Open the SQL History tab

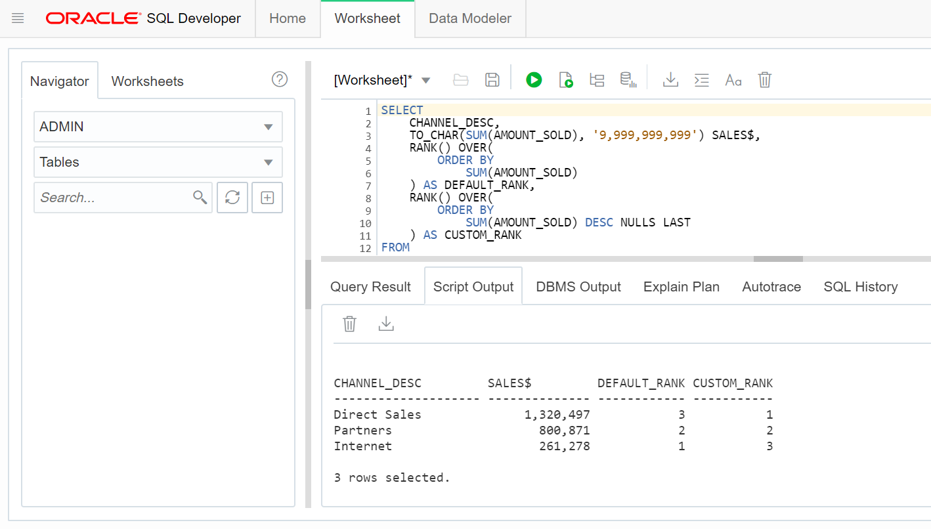point(861,287)
